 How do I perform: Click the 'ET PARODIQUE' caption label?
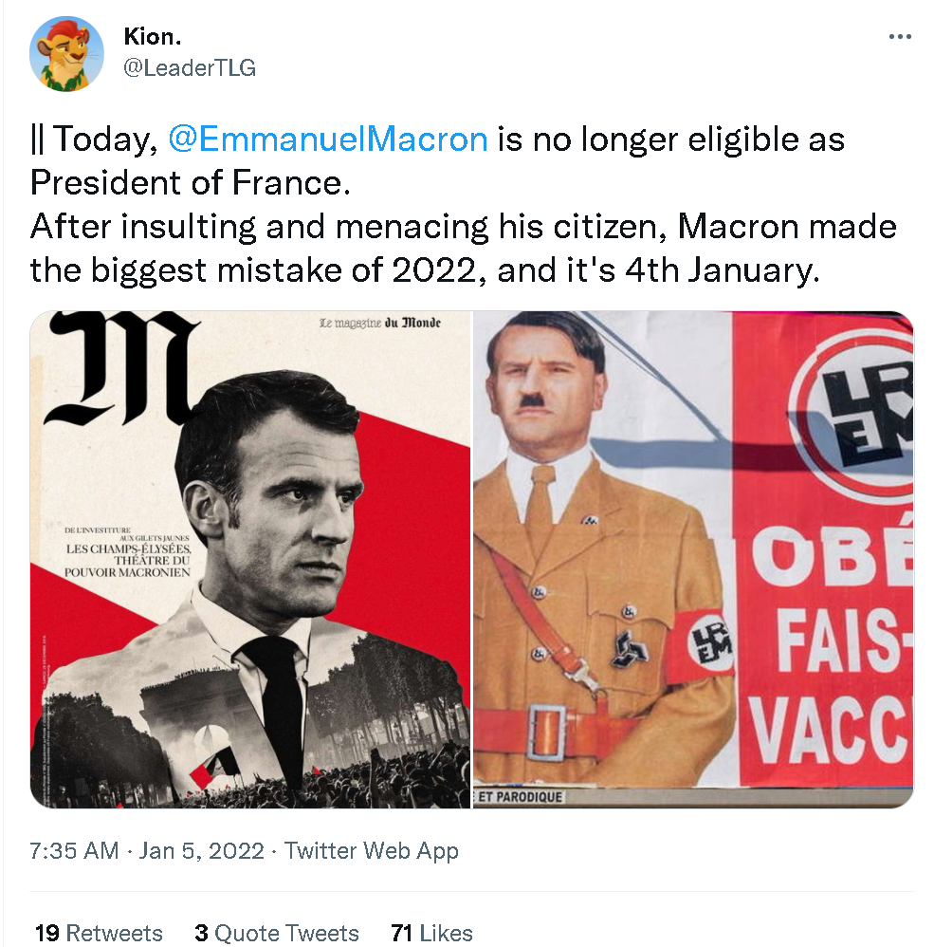click(x=520, y=797)
